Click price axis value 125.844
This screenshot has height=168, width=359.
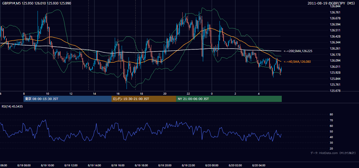(x=335, y=79)
